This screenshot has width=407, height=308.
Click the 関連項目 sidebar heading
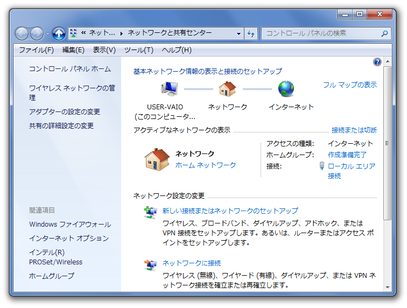pos(42,210)
